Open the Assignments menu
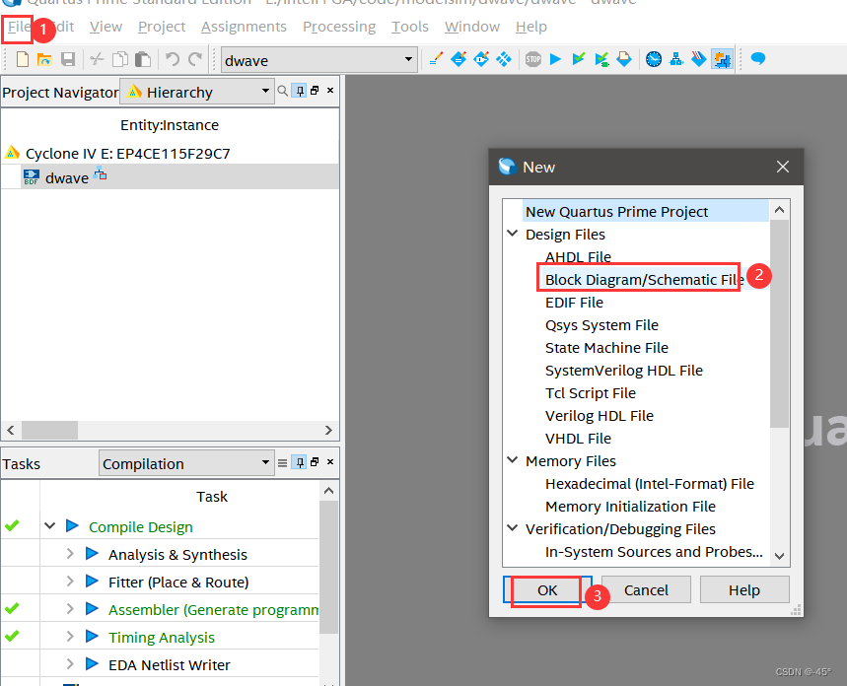Screen dimensions: 847x686 click(244, 27)
